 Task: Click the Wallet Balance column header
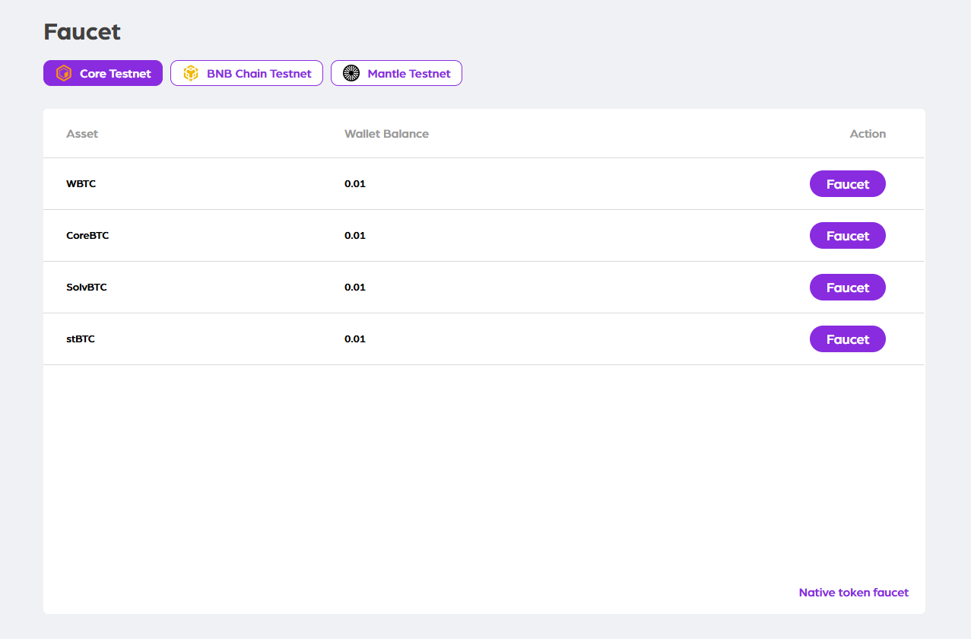click(x=386, y=134)
